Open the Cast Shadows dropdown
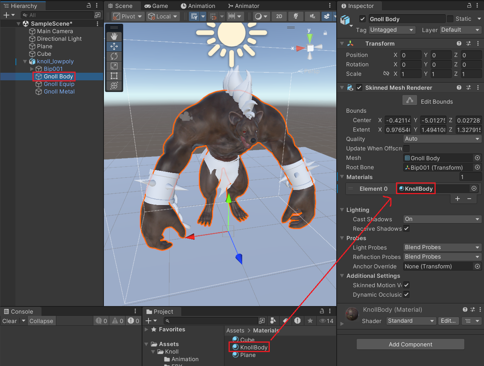This screenshot has width=484, height=366. click(442, 219)
